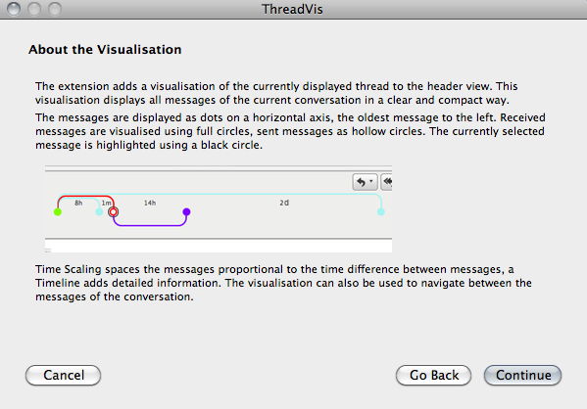587x409 pixels.
Task: Cancel the ThreadVis setup wizard
Action: [x=64, y=375]
